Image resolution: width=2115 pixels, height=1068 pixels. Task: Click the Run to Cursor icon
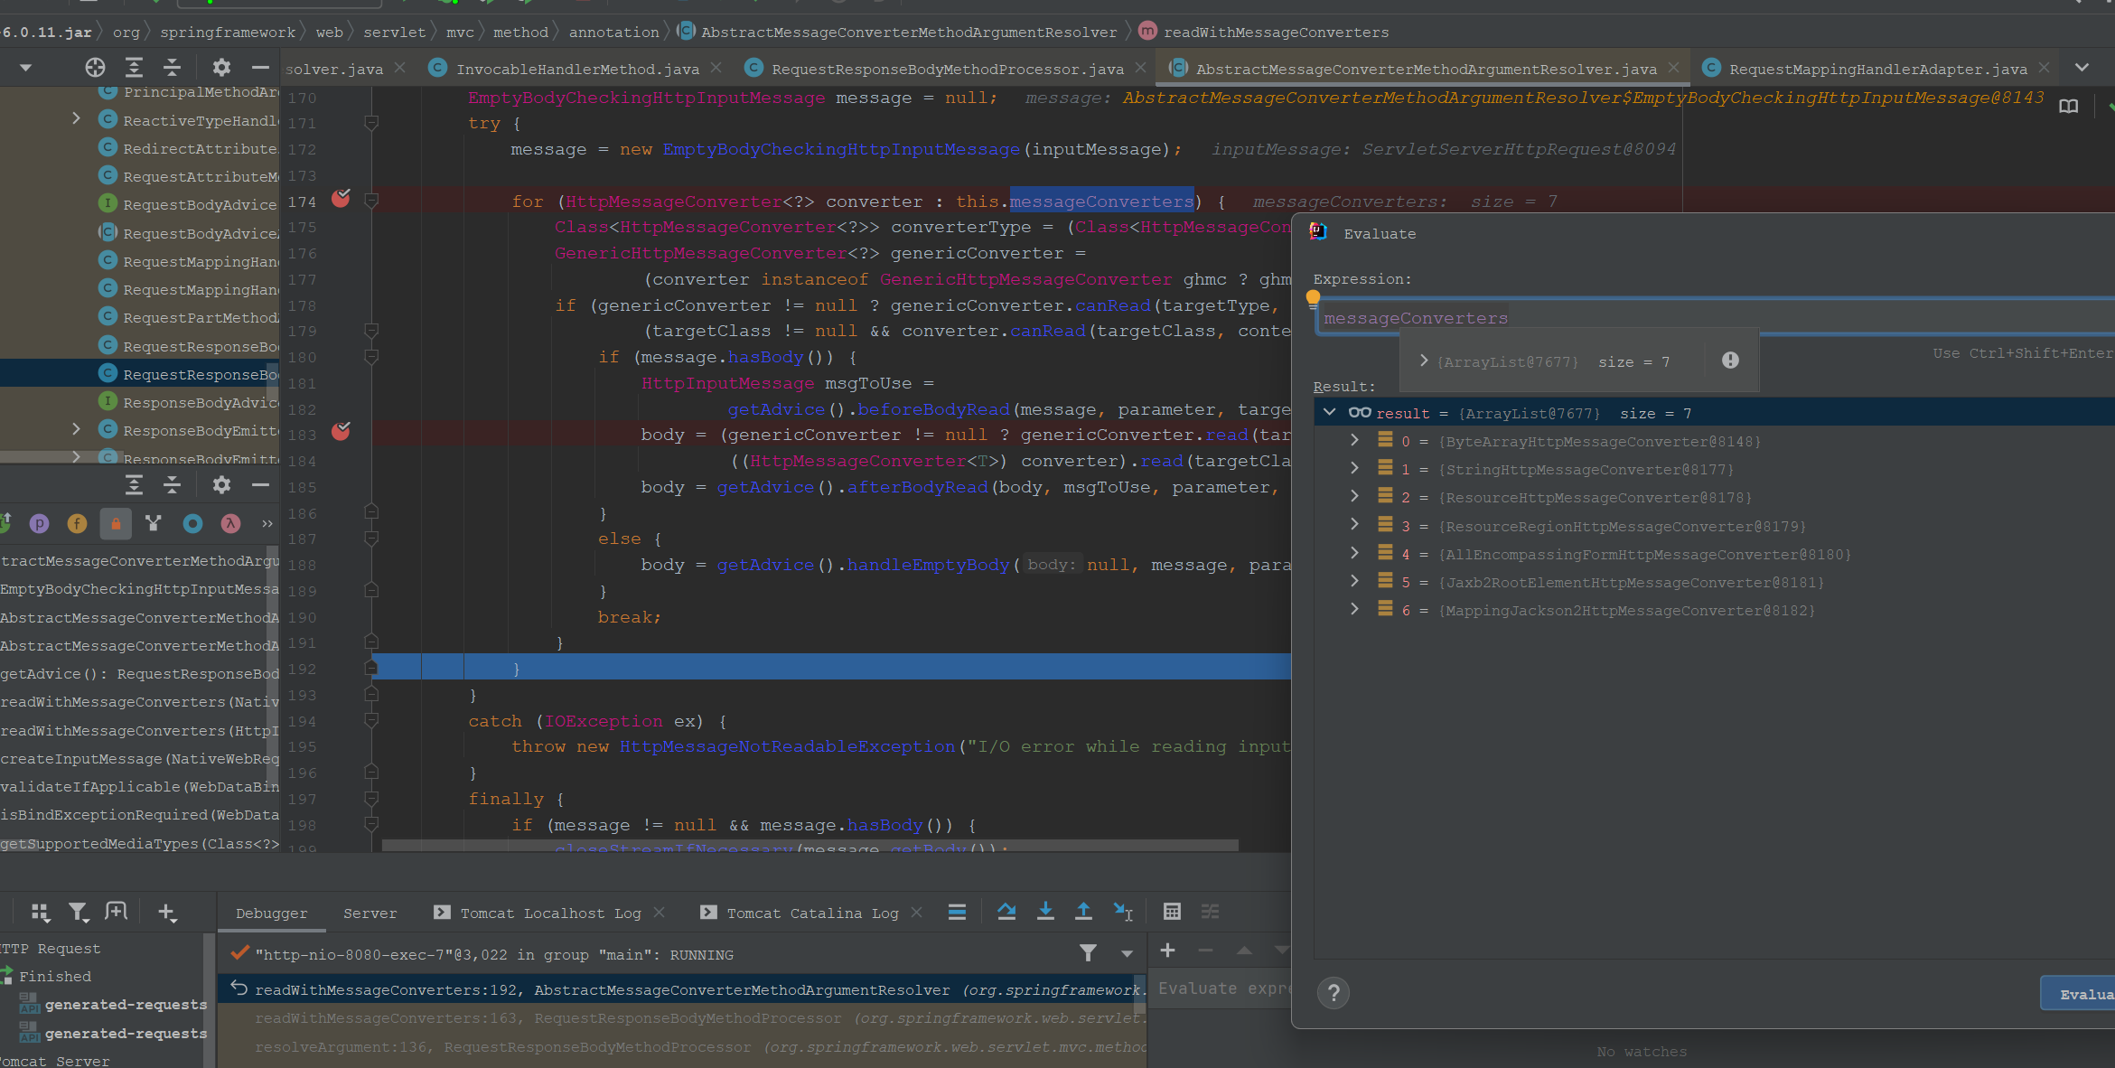coord(1122,912)
